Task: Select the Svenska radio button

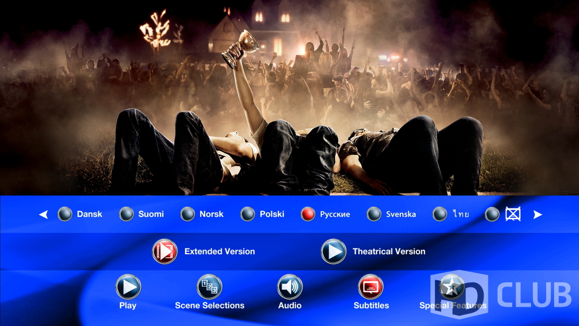Action: click(374, 214)
